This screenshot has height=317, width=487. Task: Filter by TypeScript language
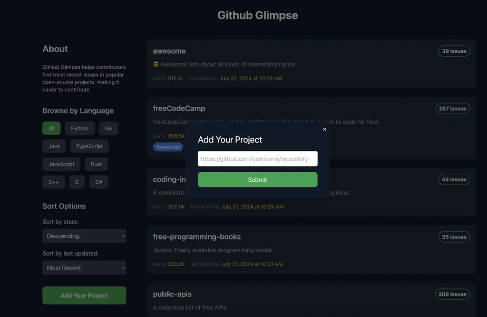(x=89, y=146)
